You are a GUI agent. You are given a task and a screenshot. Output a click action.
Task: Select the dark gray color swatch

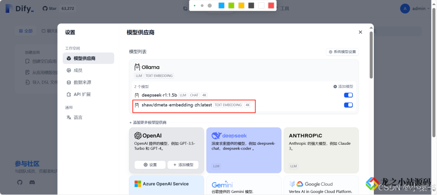point(251,5)
